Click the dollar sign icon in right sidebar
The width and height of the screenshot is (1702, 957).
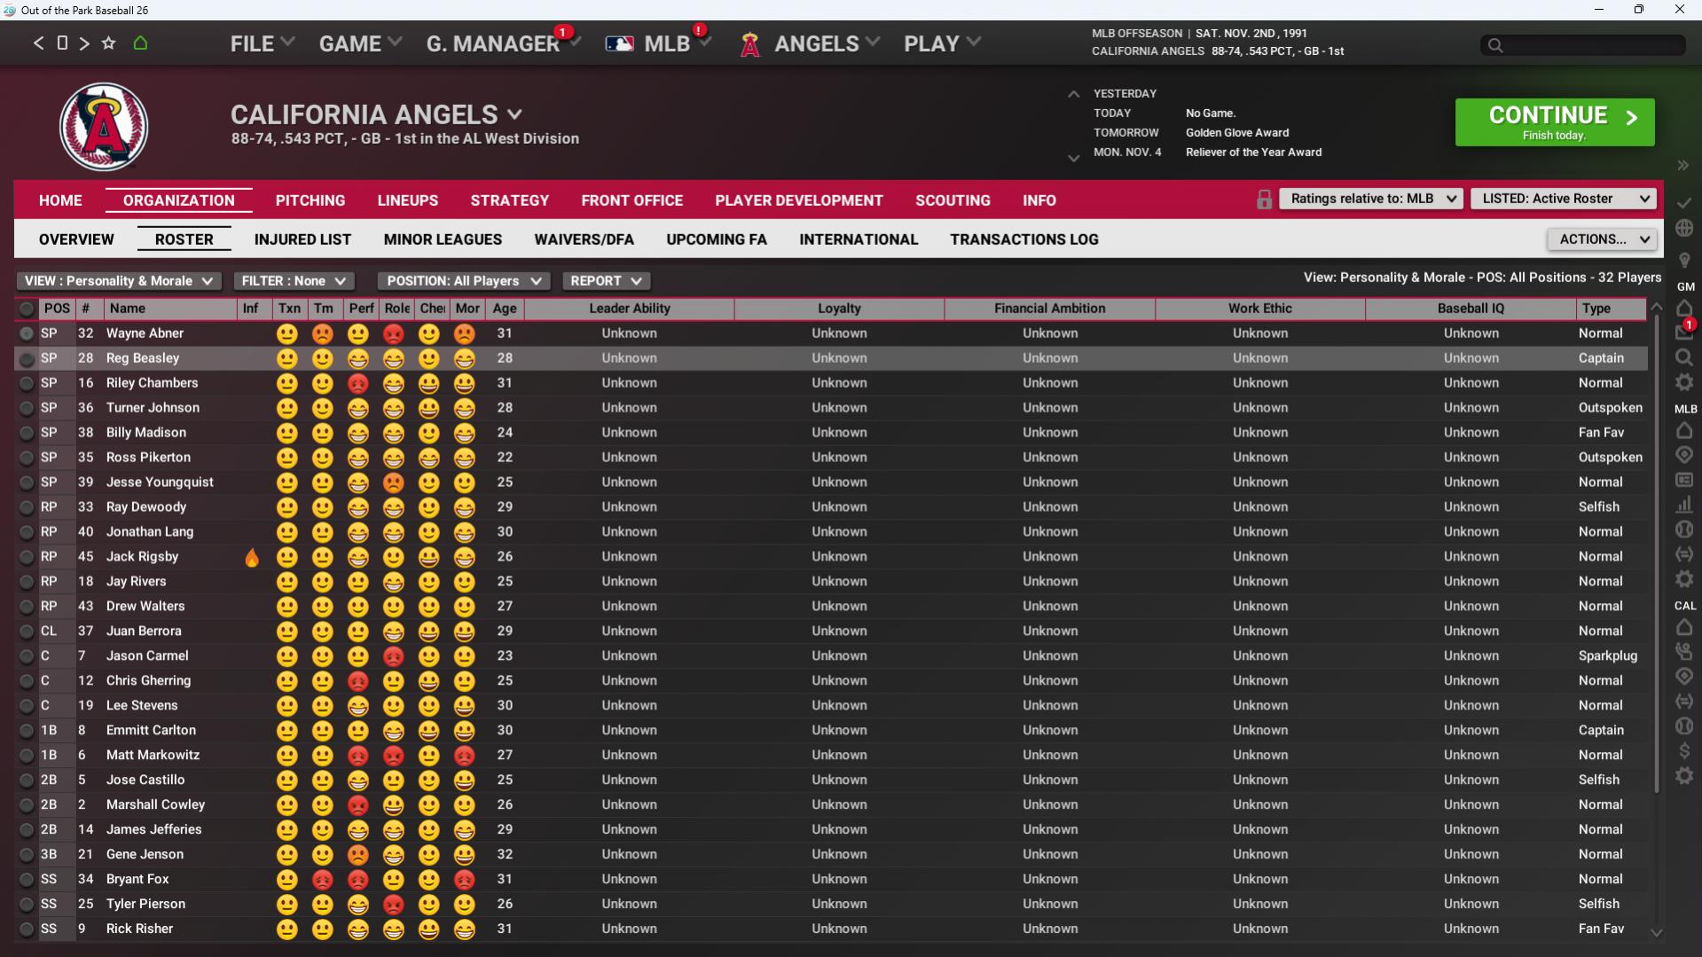click(1683, 751)
